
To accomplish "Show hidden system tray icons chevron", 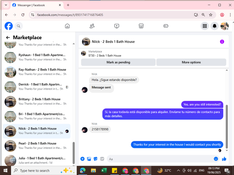I will [x=178, y=170].
